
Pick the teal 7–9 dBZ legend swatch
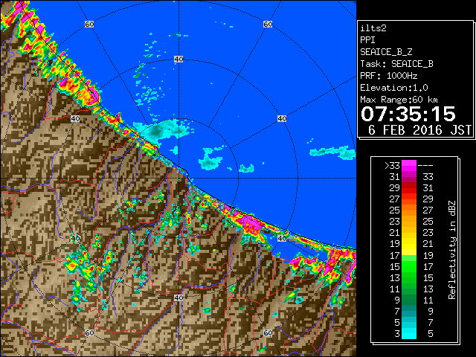click(409, 311)
